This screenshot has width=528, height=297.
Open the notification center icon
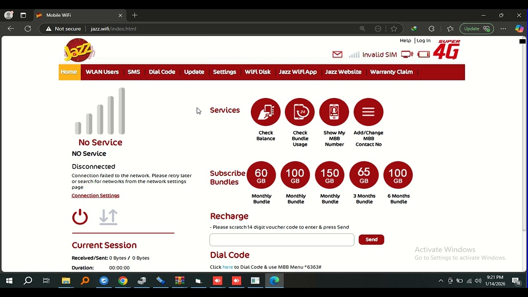[x=516, y=281]
